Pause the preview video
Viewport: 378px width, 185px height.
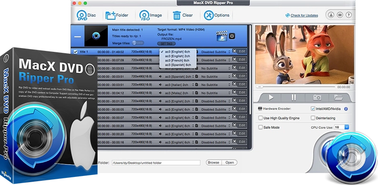(x=293, y=97)
